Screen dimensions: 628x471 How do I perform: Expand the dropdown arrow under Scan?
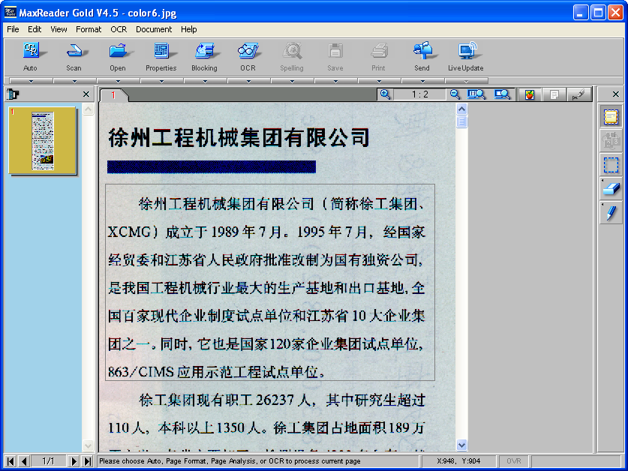[x=74, y=81]
